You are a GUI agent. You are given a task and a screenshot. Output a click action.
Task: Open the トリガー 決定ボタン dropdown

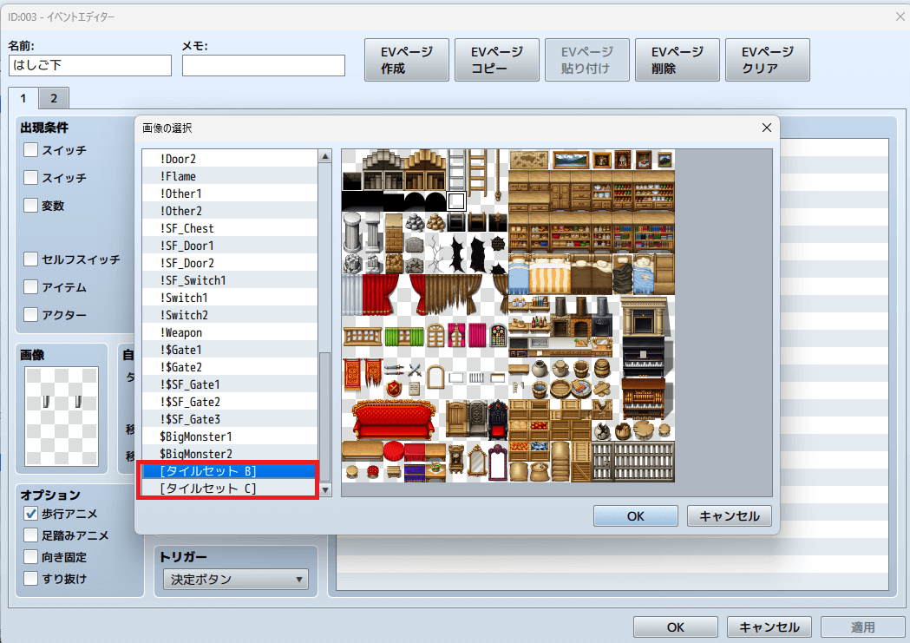[x=236, y=579]
